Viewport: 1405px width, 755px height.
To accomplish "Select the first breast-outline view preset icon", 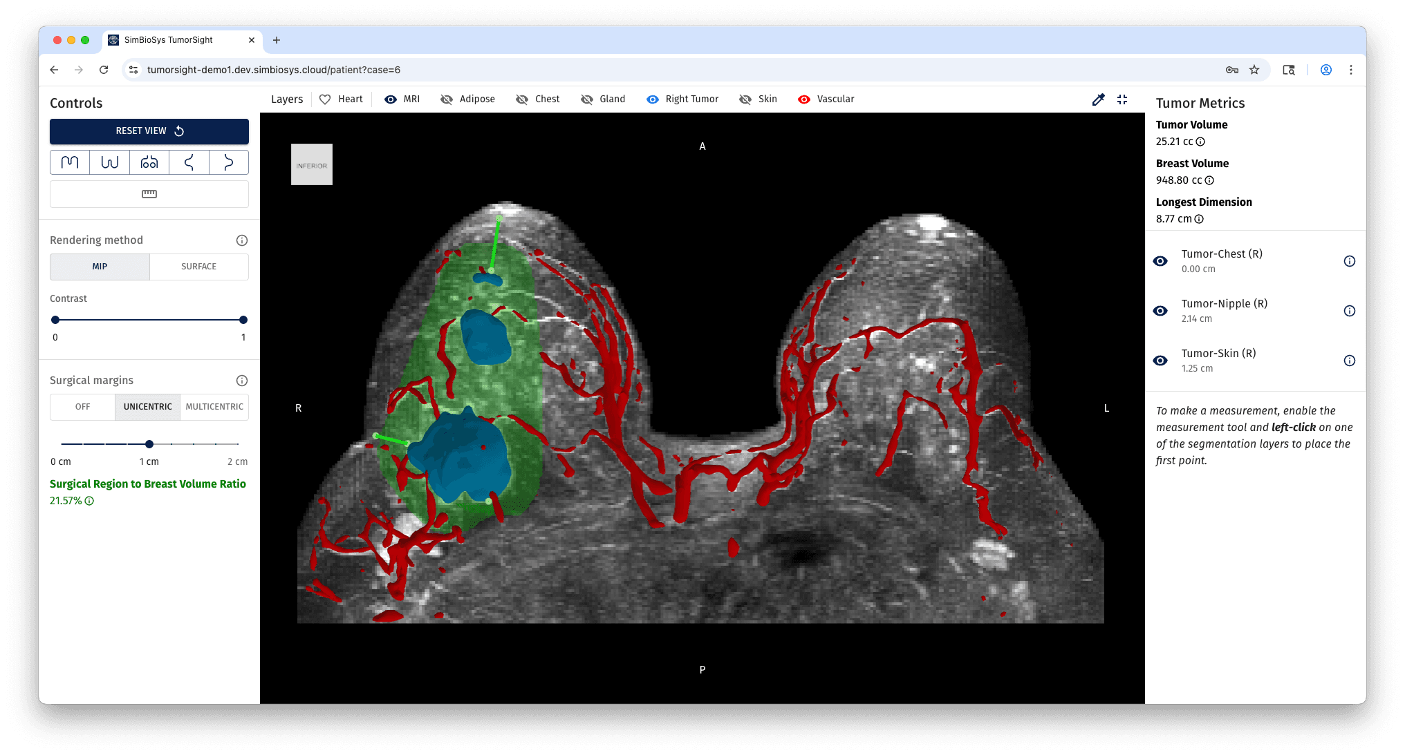I will point(70,162).
